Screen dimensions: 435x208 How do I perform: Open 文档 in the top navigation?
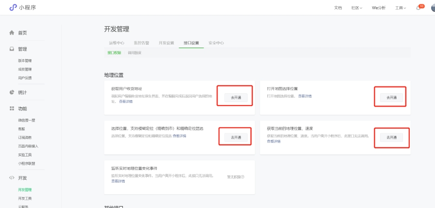337,8
